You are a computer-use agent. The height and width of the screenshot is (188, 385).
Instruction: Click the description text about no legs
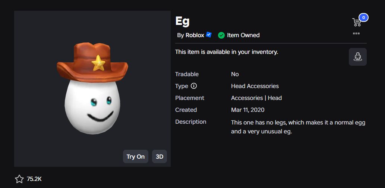[298, 127]
